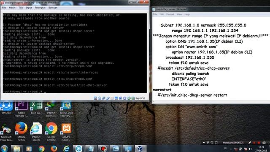Click the Windows Start button
This screenshot has width=270, height=152.
[x=4, y=149]
